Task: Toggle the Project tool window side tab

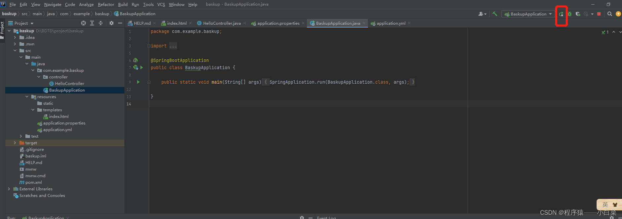Action: [x=2, y=28]
